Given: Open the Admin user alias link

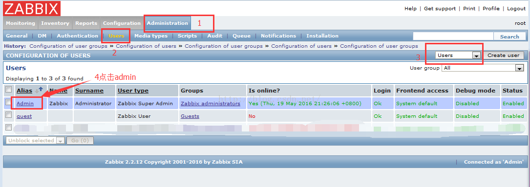Looking at the screenshot, I should pyautogui.click(x=25, y=103).
